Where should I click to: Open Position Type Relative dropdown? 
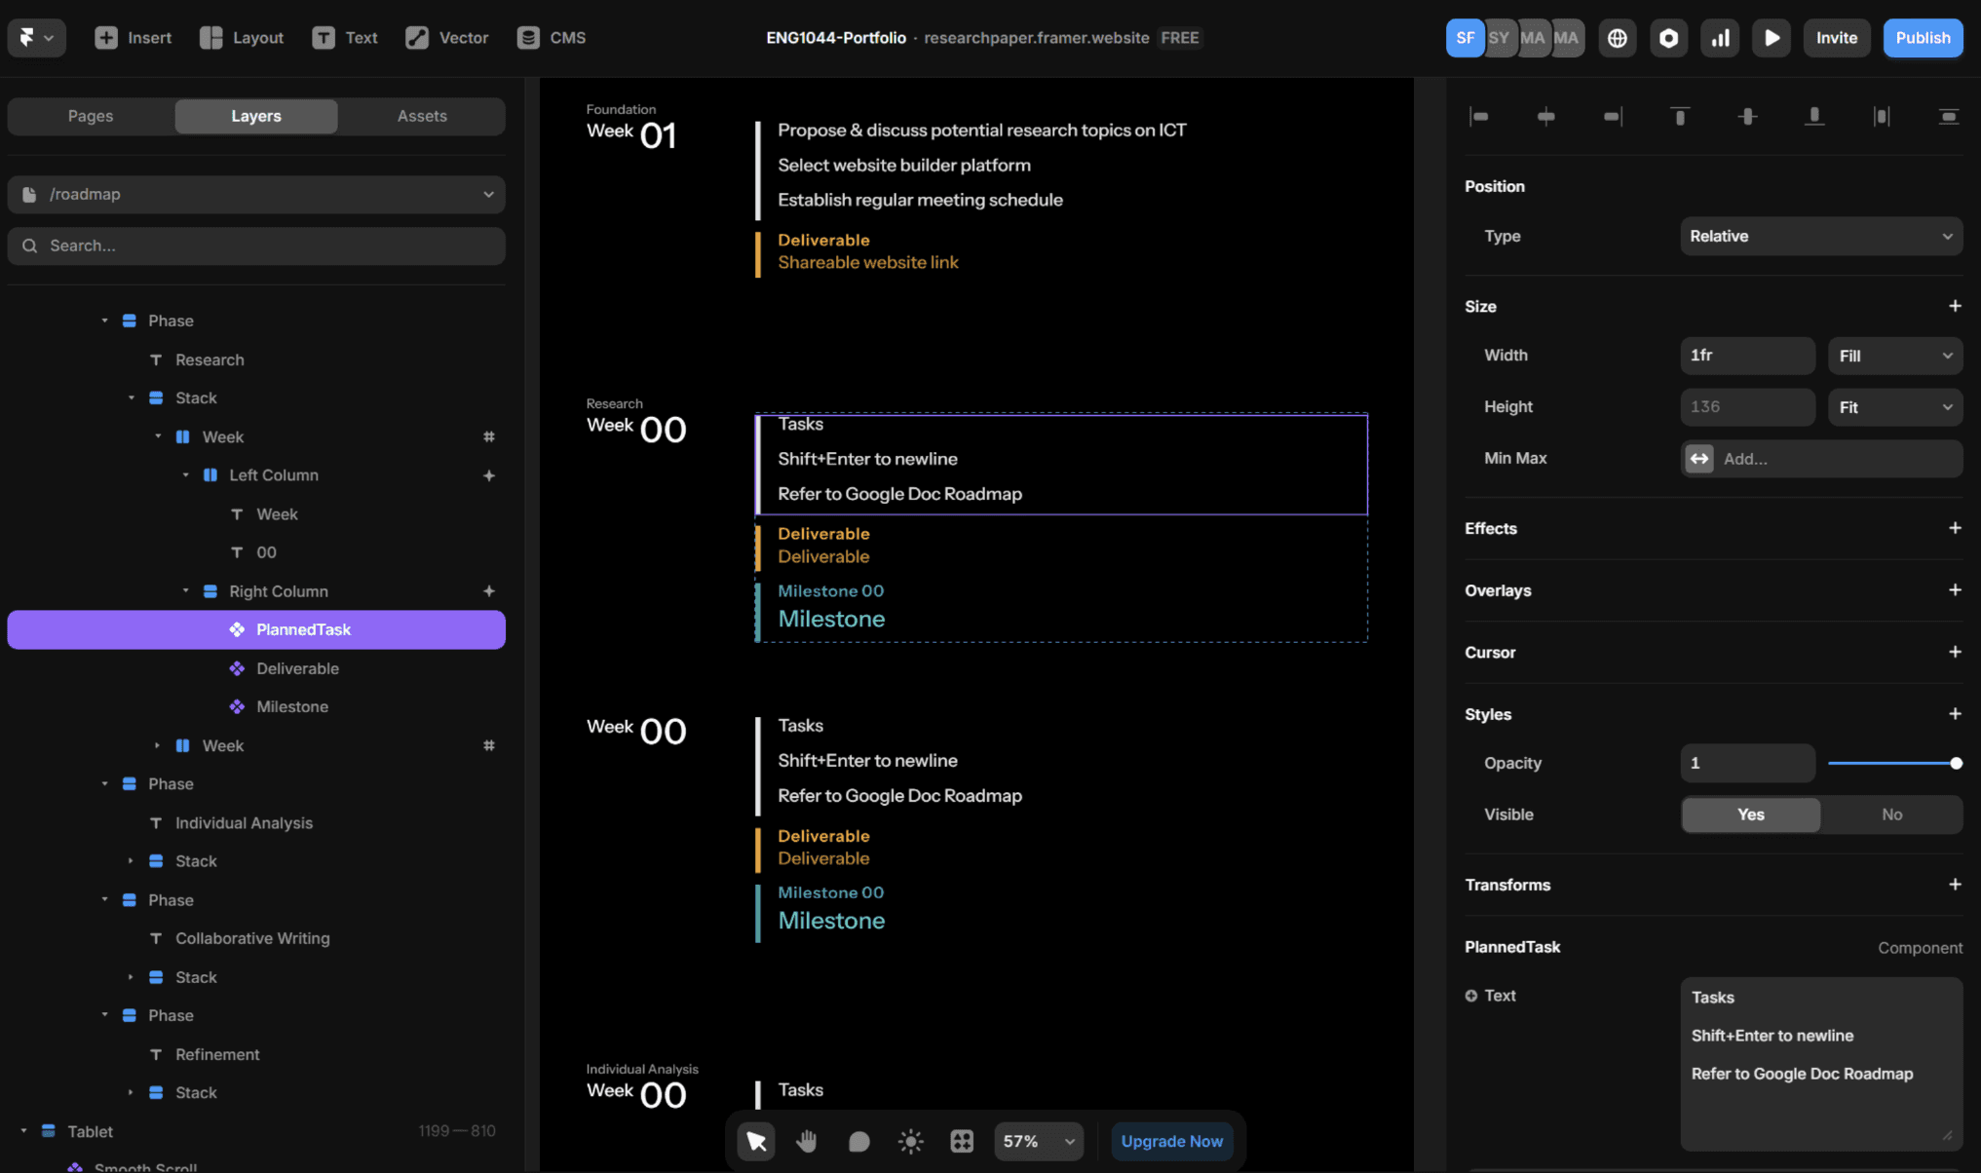pyautogui.click(x=1820, y=237)
